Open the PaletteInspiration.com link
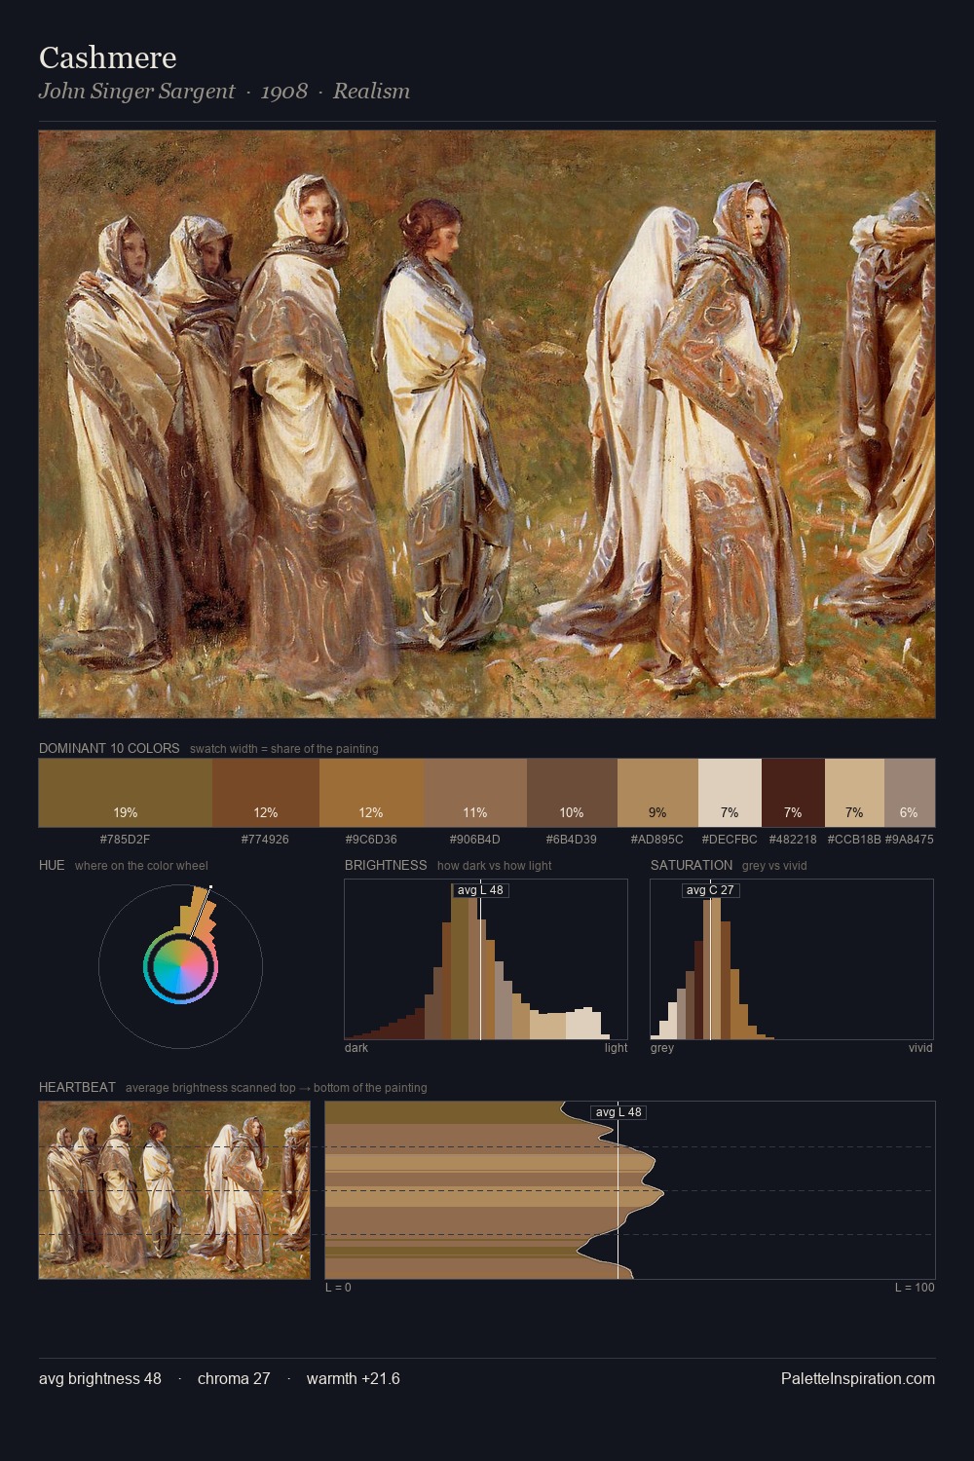Viewport: 974px width, 1461px height. click(858, 1379)
